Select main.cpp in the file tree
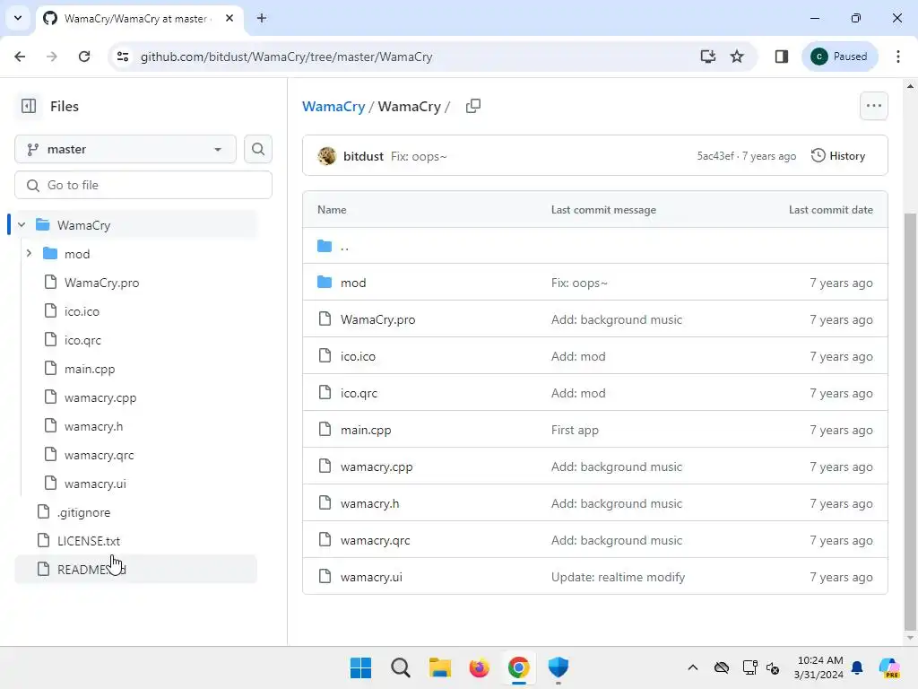This screenshot has height=689, width=918. click(x=90, y=369)
